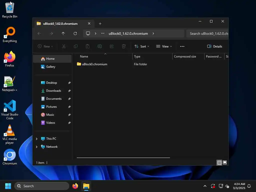Expand the This PC tree node
This screenshot has height=192, width=256.
coord(36,139)
